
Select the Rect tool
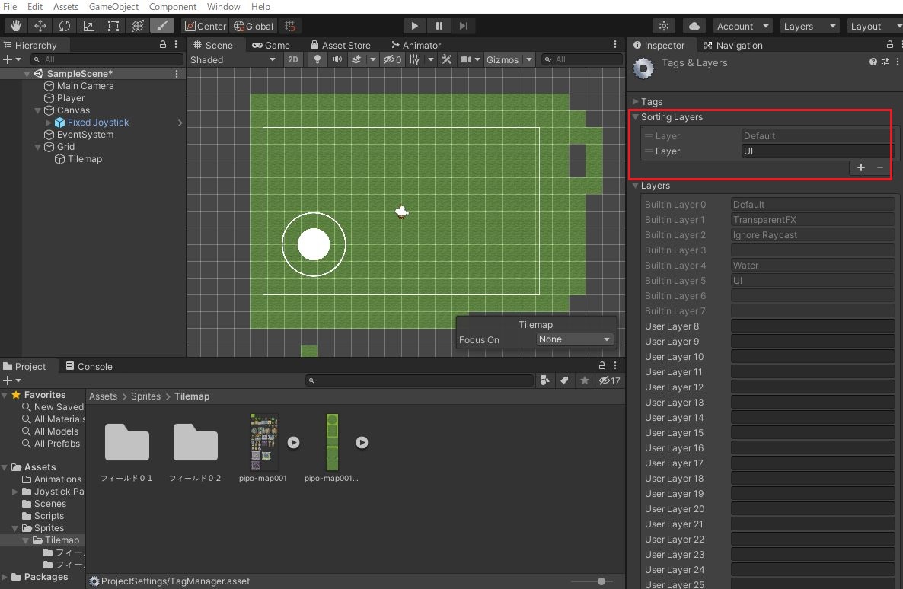[x=113, y=26]
